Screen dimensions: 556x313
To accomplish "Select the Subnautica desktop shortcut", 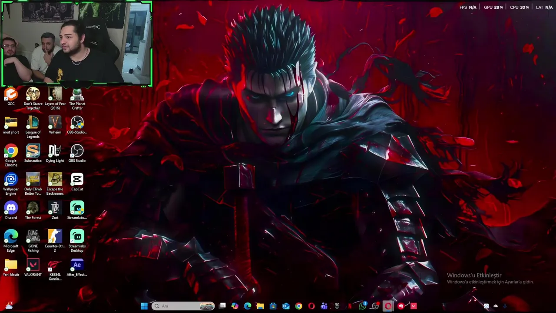I will click(x=33, y=154).
